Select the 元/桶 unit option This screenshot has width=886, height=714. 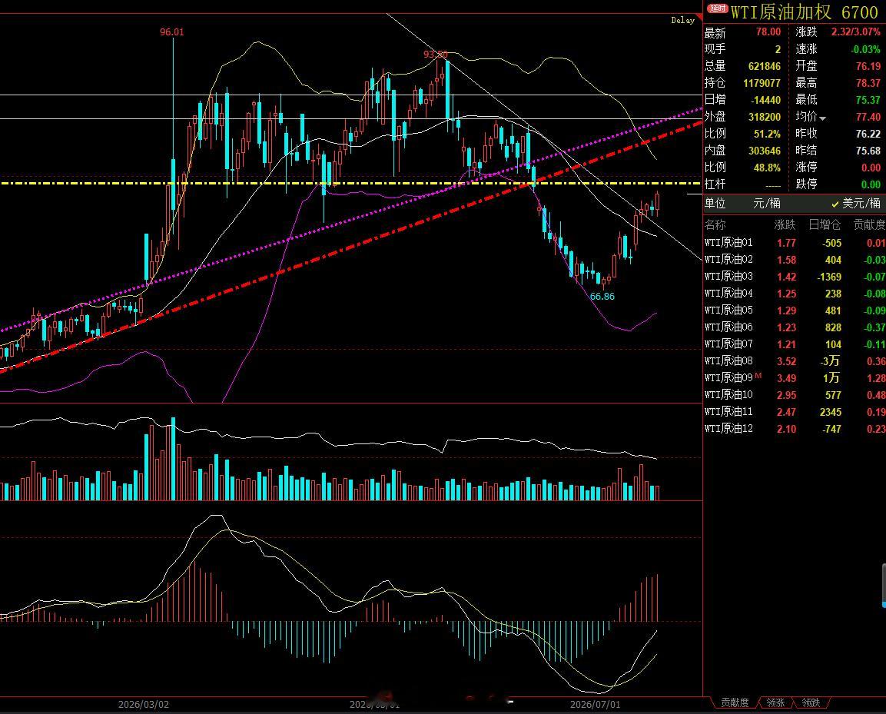767,204
